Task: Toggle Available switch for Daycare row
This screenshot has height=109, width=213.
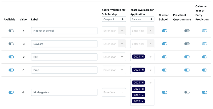Action: (11, 44)
